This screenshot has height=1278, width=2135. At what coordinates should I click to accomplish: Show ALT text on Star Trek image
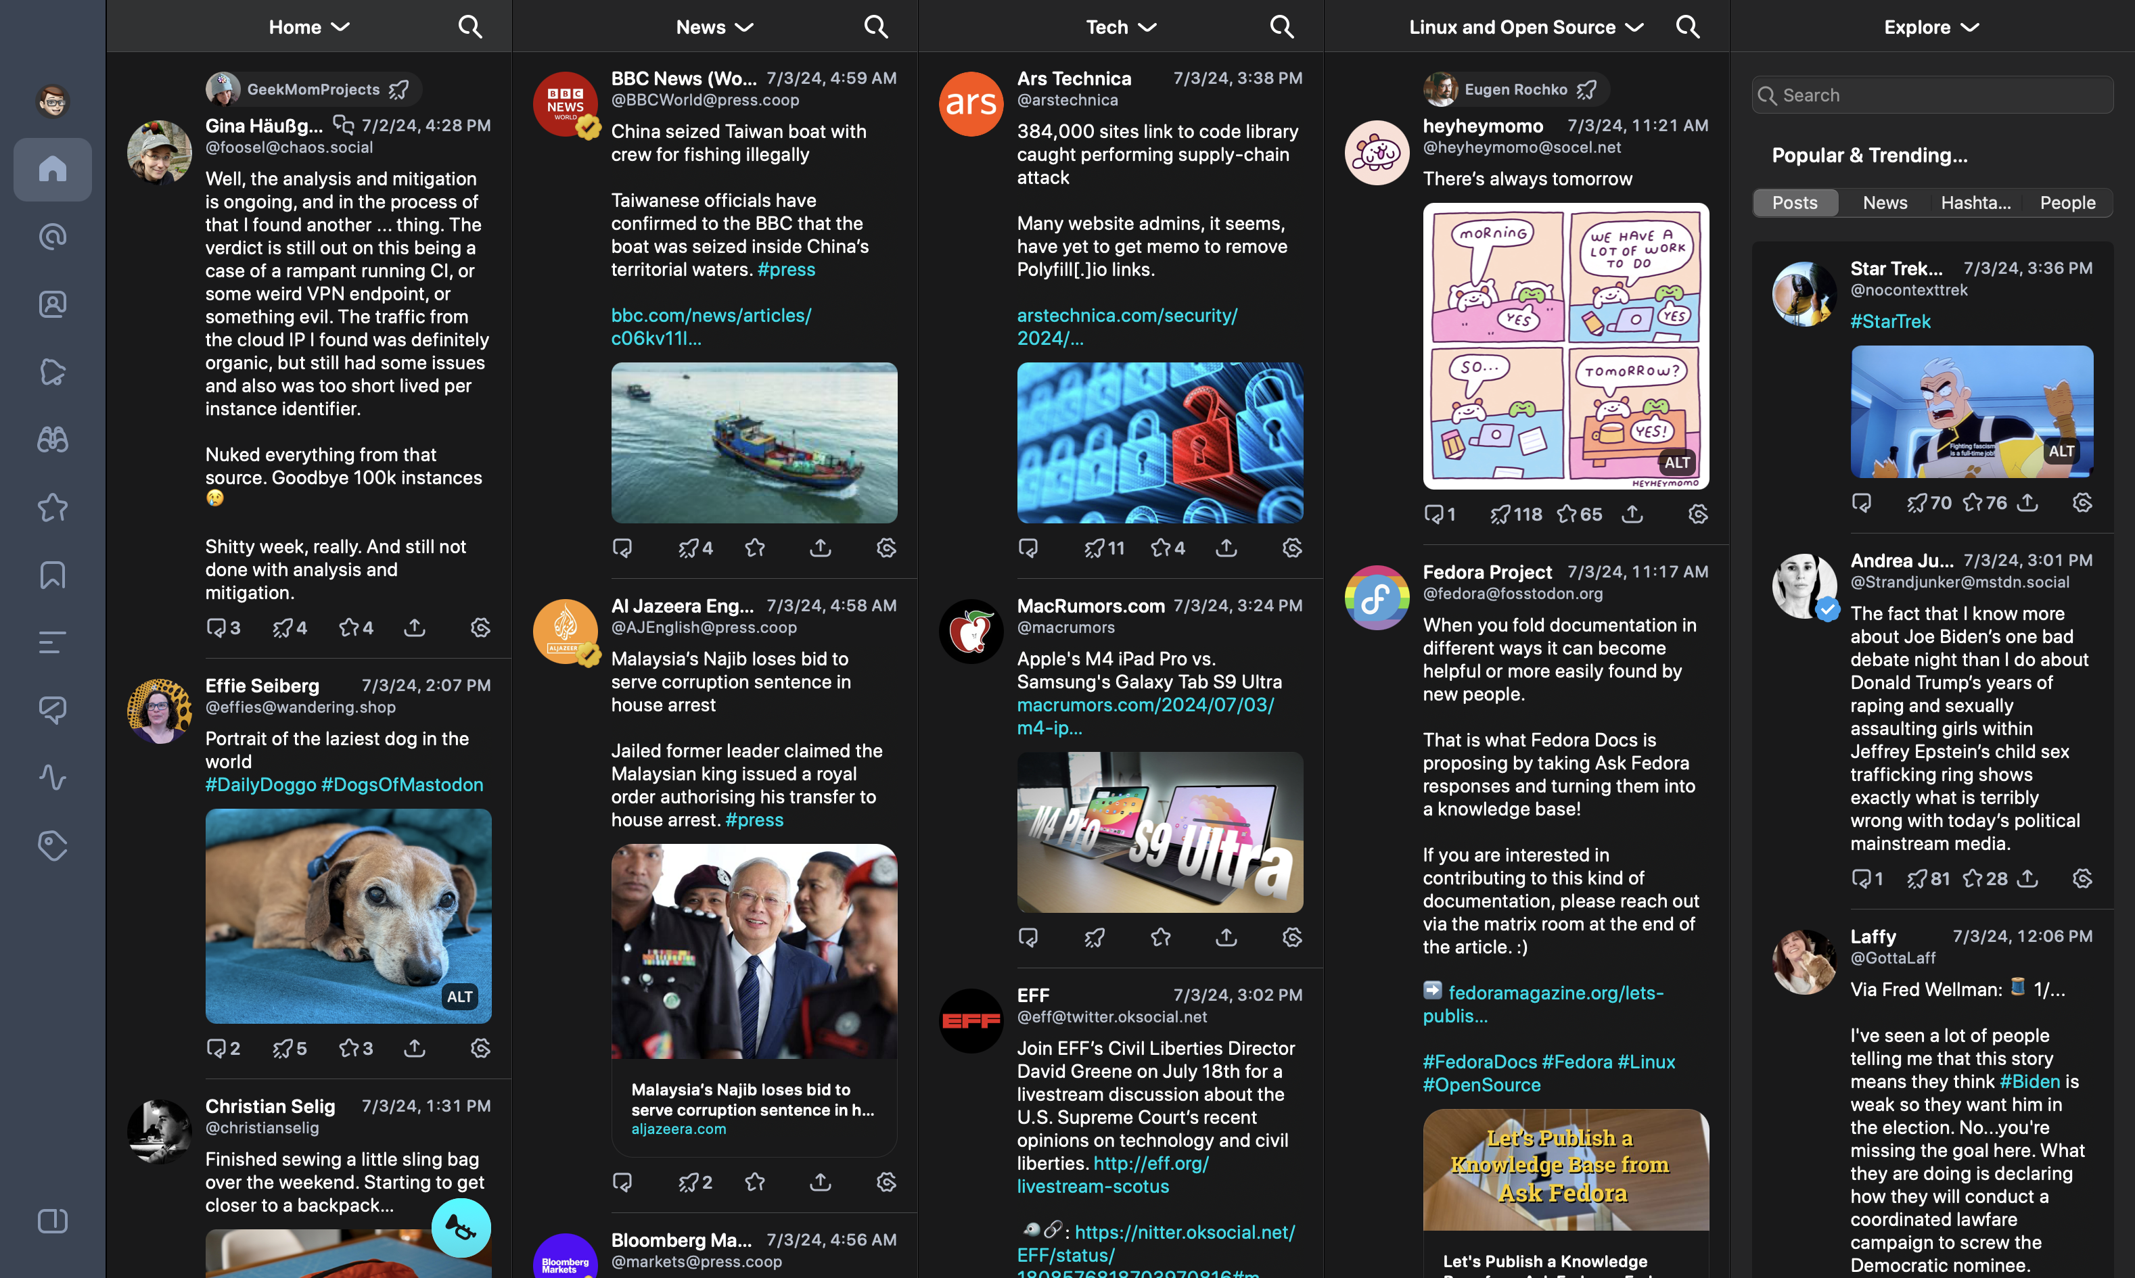coord(2061,451)
